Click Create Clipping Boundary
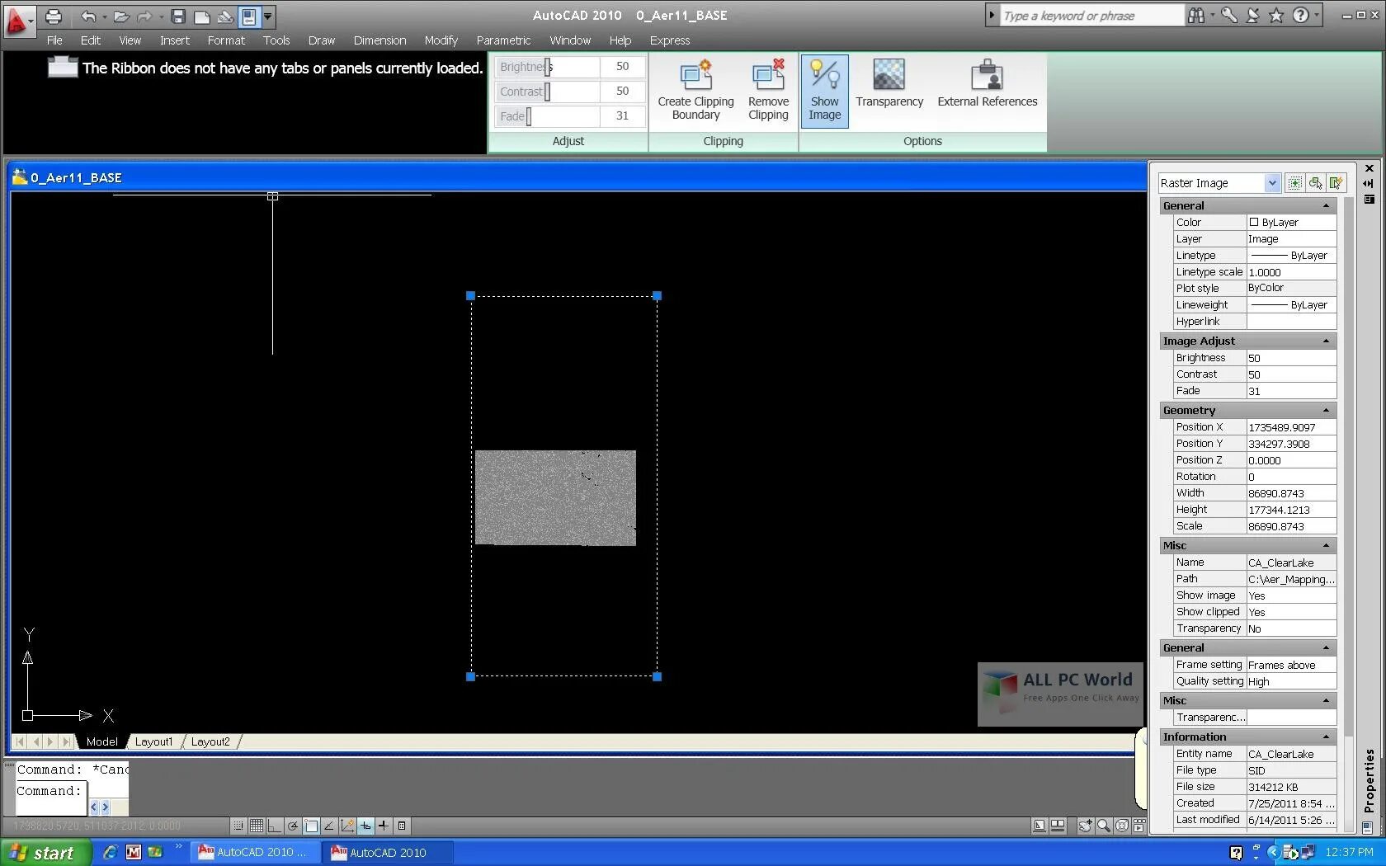The width and height of the screenshot is (1386, 866). tap(695, 91)
